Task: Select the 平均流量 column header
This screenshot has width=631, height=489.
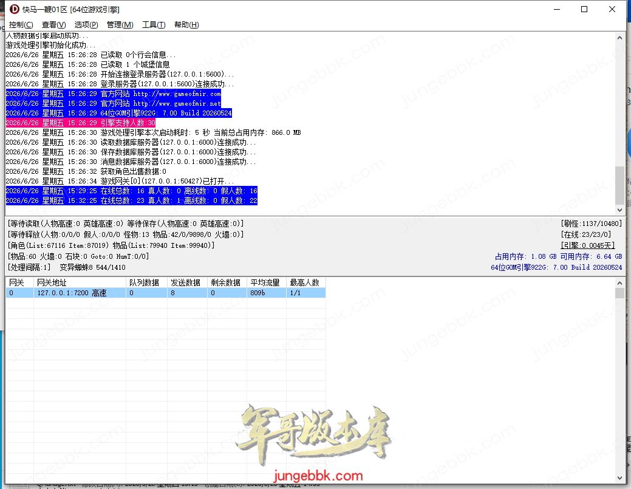Action: point(267,282)
